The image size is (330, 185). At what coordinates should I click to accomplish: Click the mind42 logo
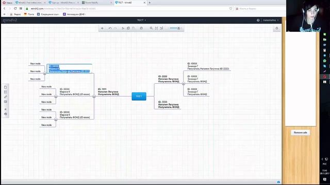(10, 20)
